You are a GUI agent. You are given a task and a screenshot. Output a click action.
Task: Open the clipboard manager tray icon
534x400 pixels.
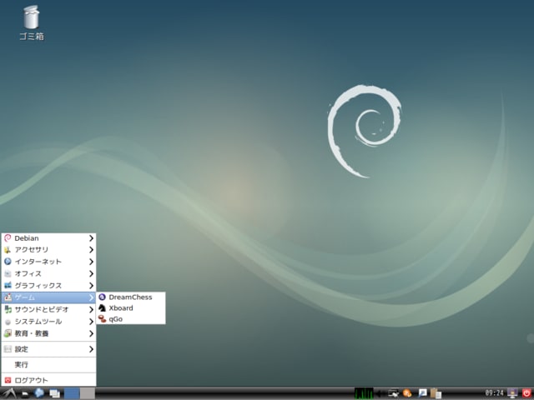(x=436, y=393)
